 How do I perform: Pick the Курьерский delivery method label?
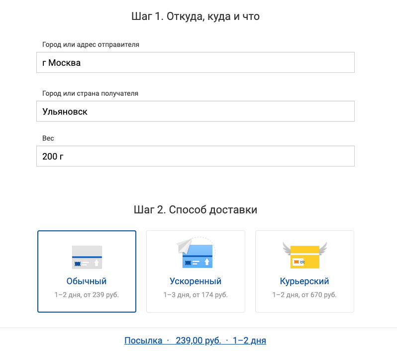(304, 281)
